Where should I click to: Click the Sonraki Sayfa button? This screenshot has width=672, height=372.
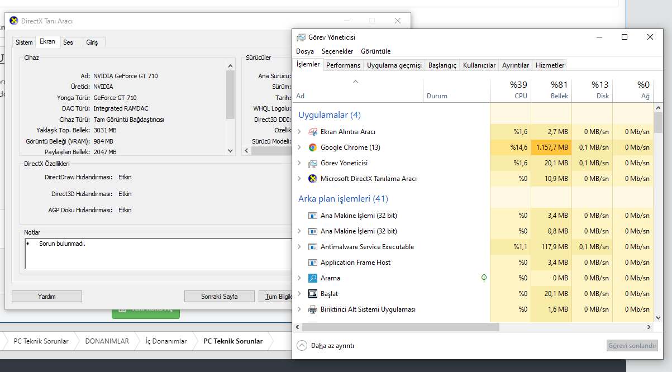click(x=220, y=297)
